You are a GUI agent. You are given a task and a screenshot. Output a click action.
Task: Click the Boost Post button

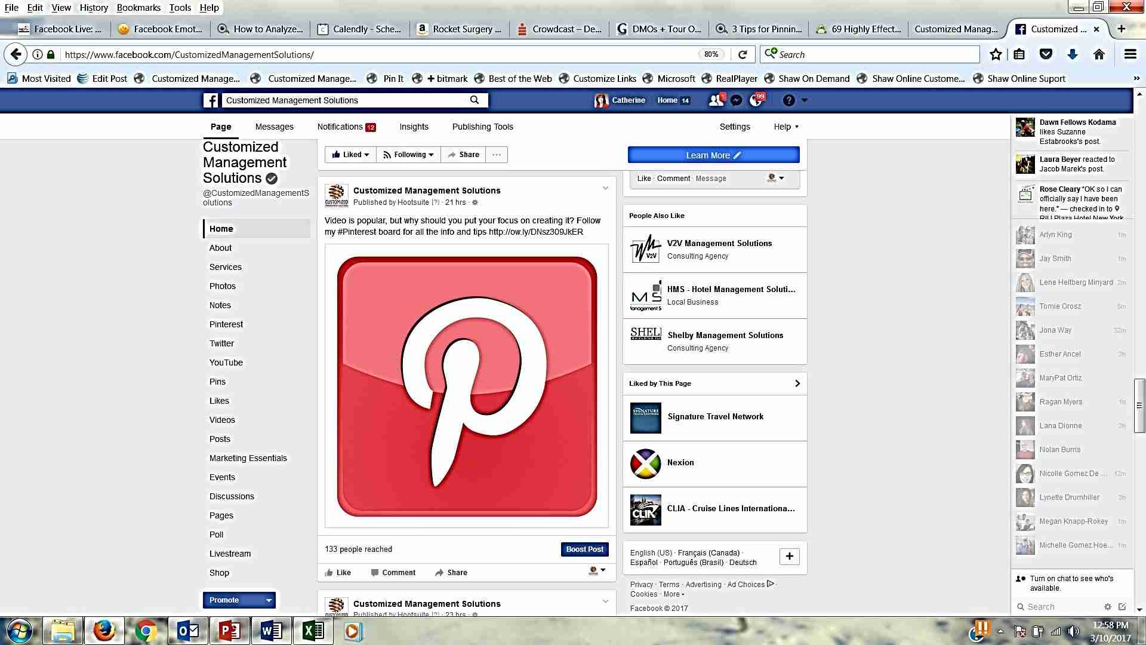click(x=584, y=549)
